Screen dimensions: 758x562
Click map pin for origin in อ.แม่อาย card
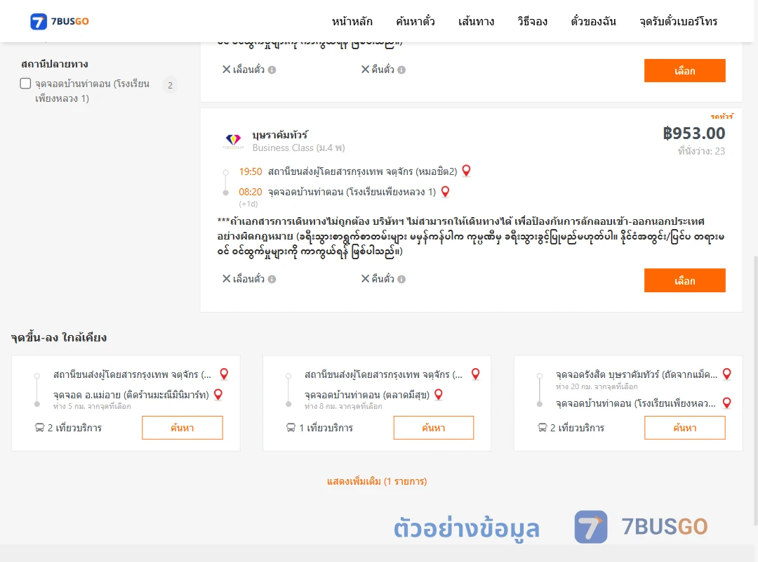(x=224, y=374)
